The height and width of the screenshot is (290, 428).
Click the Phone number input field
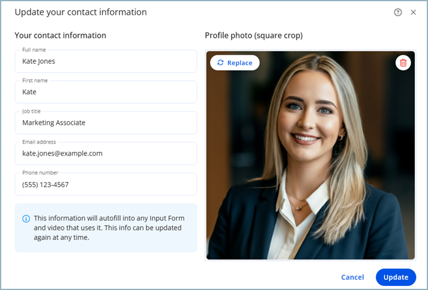point(106,184)
